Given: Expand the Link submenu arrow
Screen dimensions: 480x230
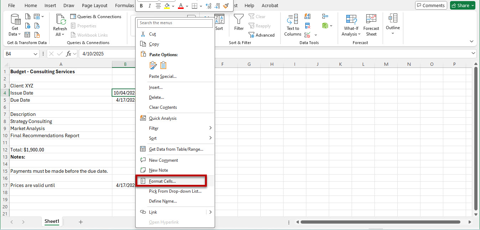Looking at the screenshot, I should (210, 212).
